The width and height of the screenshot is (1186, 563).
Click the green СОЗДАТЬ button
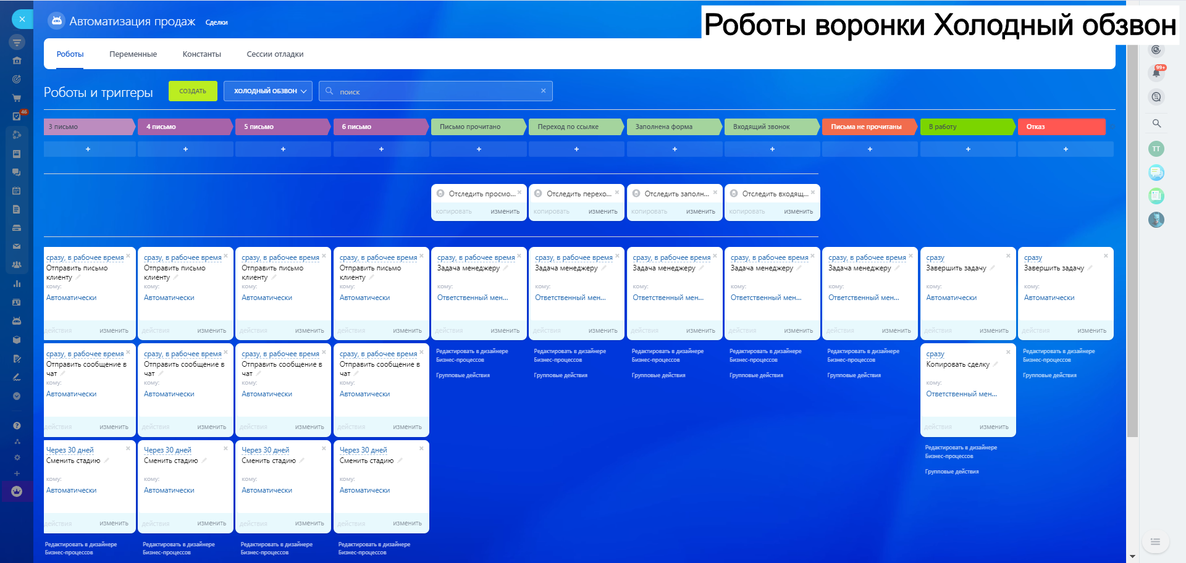(x=193, y=91)
